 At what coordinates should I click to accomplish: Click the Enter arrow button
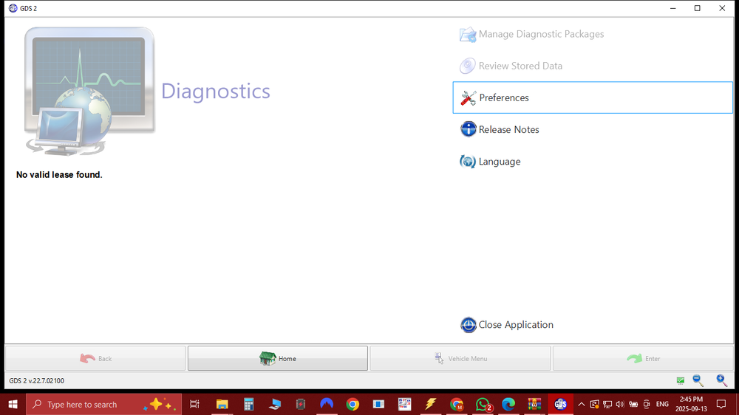643,358
